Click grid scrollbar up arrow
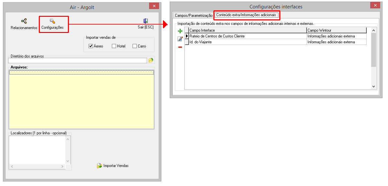The height and width of the screenshot is (186, 388). (374, 30)
